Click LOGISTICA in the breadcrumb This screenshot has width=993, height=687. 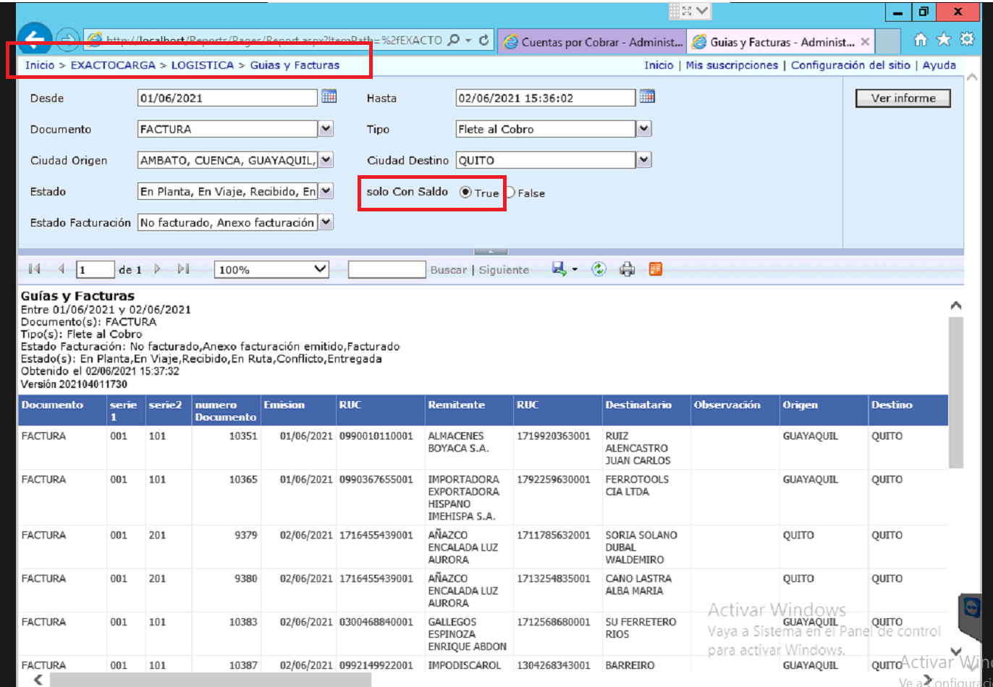(203, 65)
